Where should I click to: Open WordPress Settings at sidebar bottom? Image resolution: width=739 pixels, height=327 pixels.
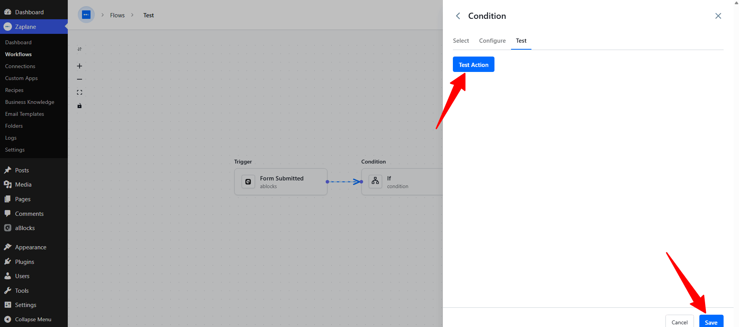pyautogui.click(x=34, y=305)
